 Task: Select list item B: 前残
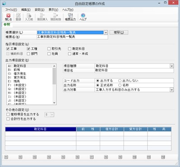[x=30, y=70]
